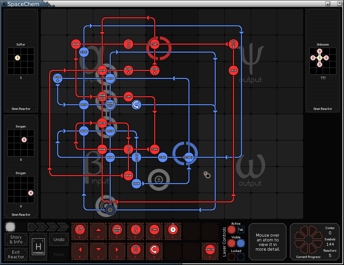Lock the blue layer

pos(241,257)
